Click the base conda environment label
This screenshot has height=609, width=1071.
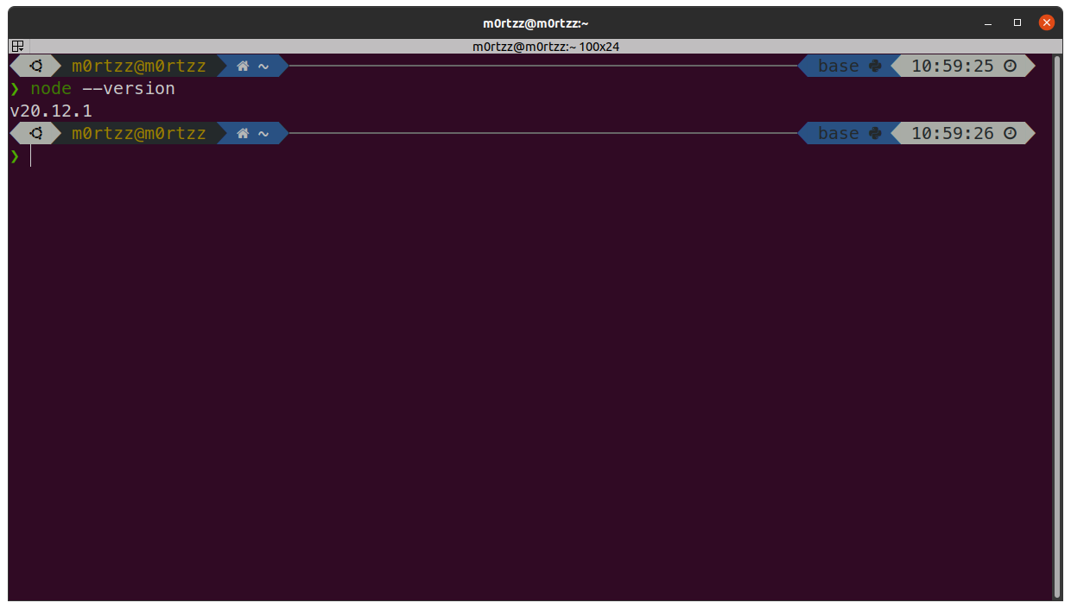click(838, 65)
